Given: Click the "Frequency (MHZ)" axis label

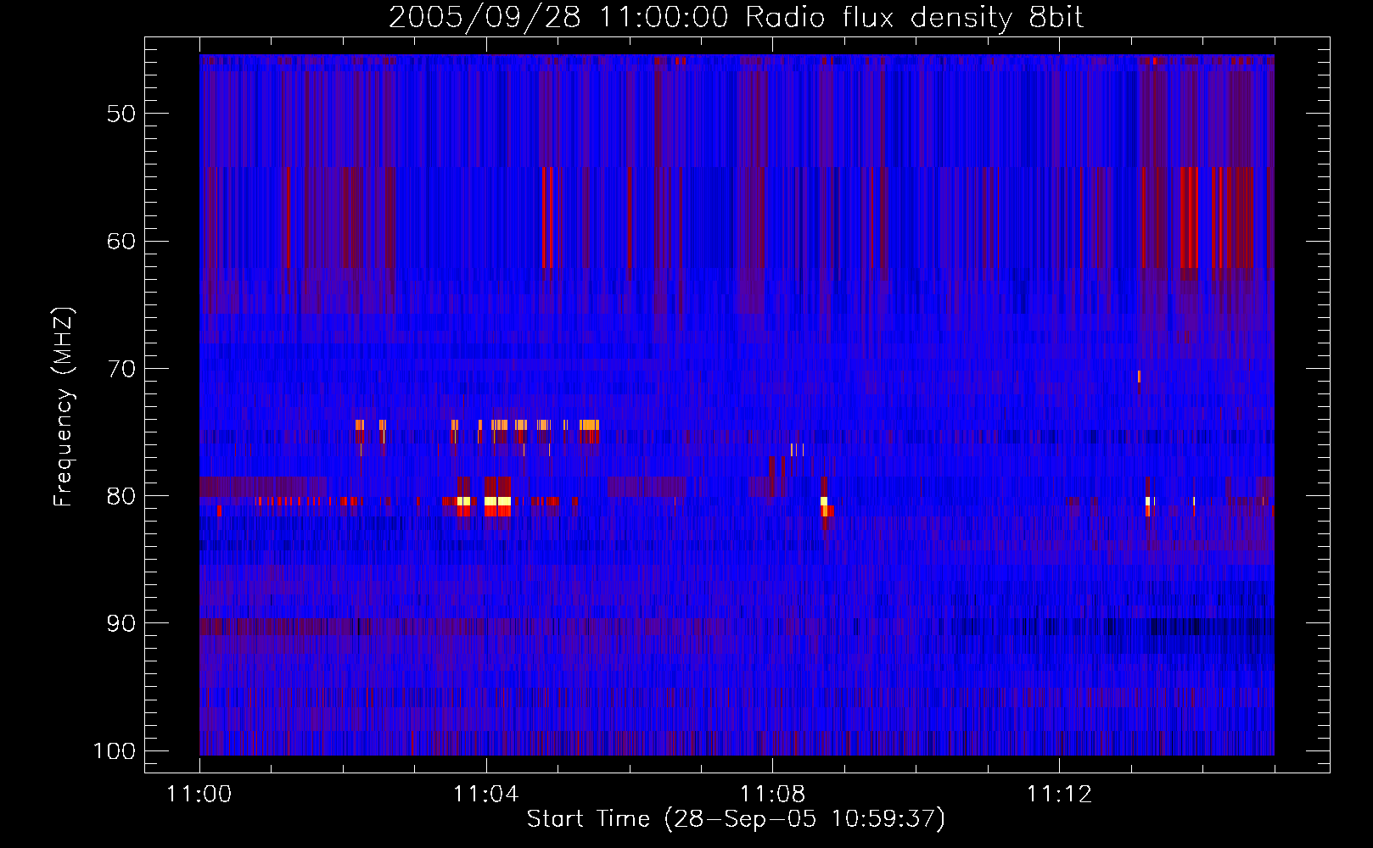Looking at the screenshot, I should click(64, 407).
